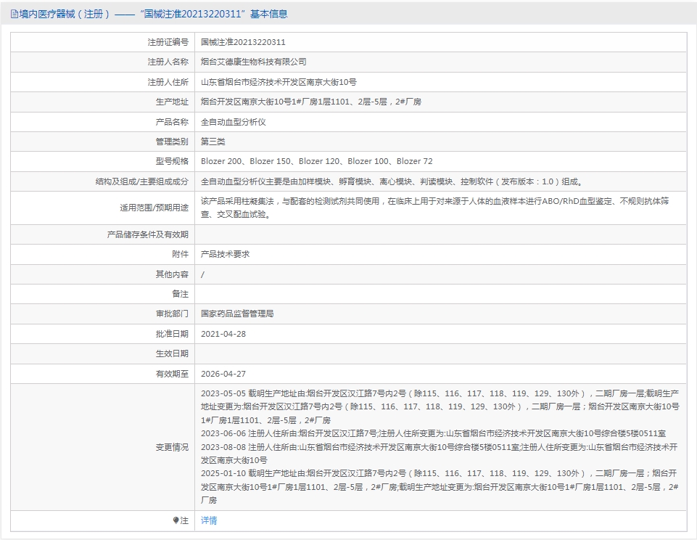Click the empty 生效日期 value cell

click(440, 354)
